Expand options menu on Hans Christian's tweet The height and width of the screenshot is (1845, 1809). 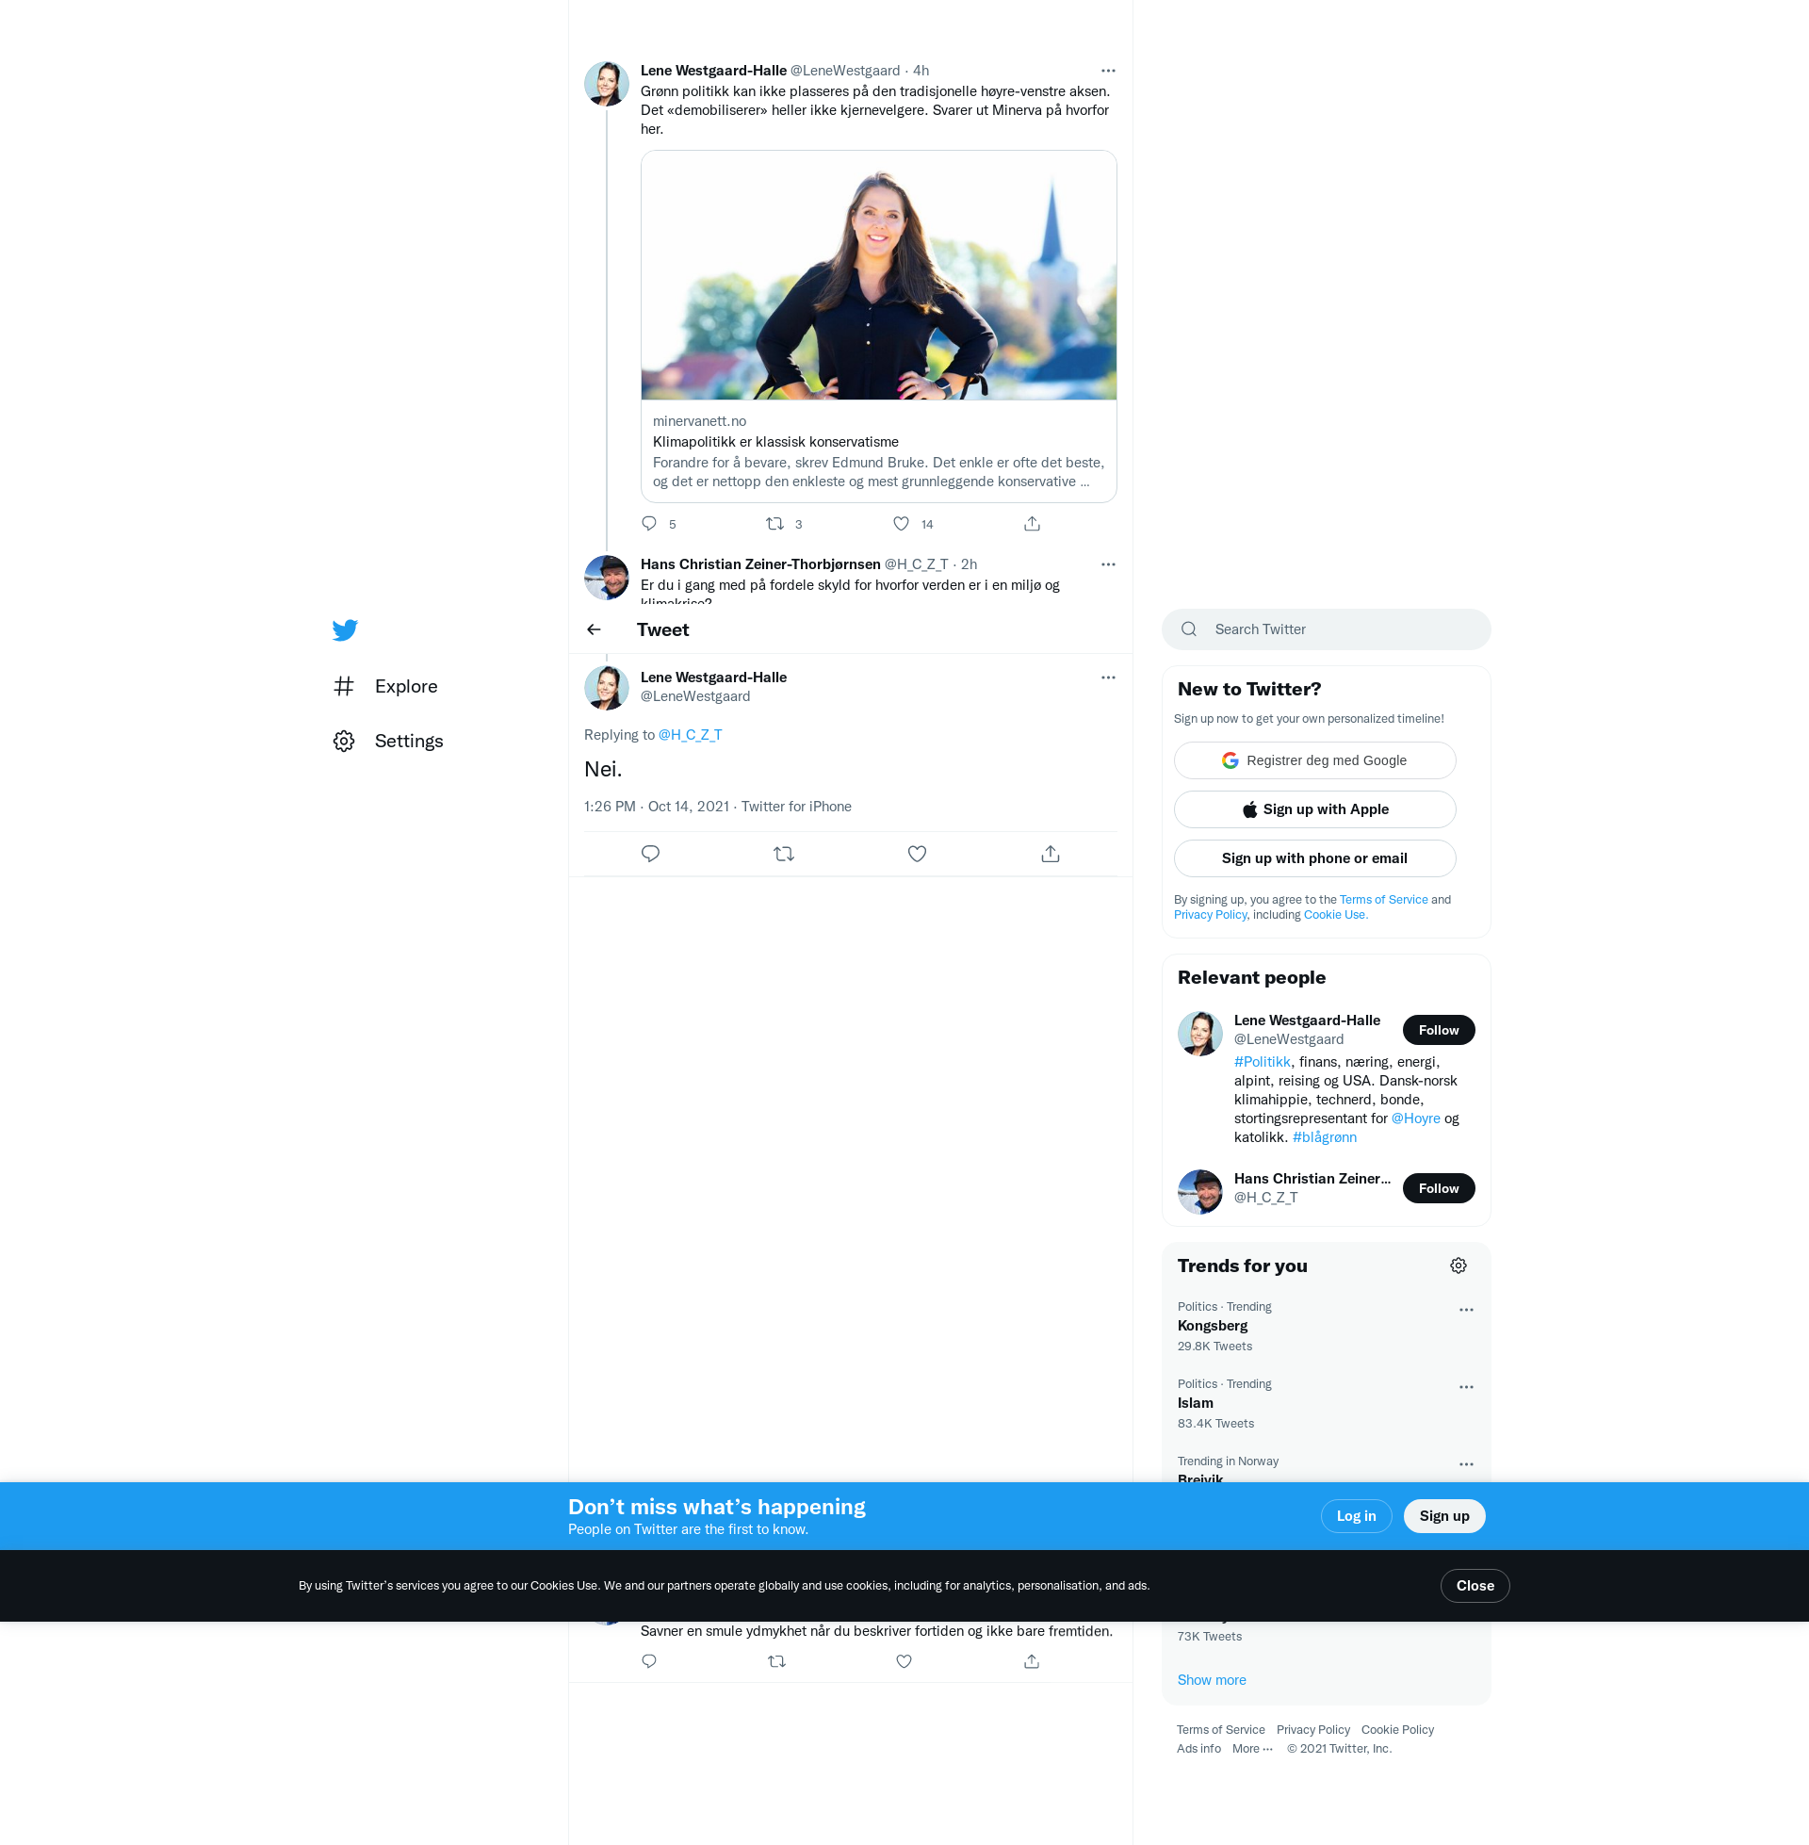tap(1108, 564)
